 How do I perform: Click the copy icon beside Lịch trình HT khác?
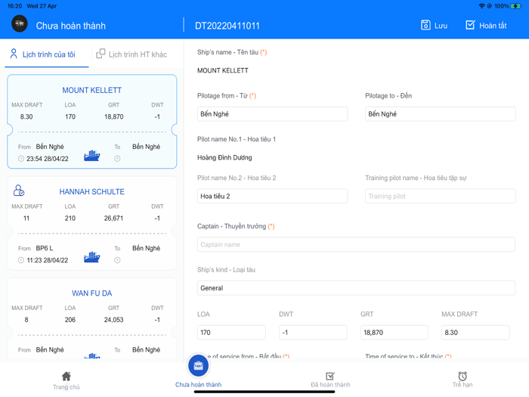click(101, 54)
